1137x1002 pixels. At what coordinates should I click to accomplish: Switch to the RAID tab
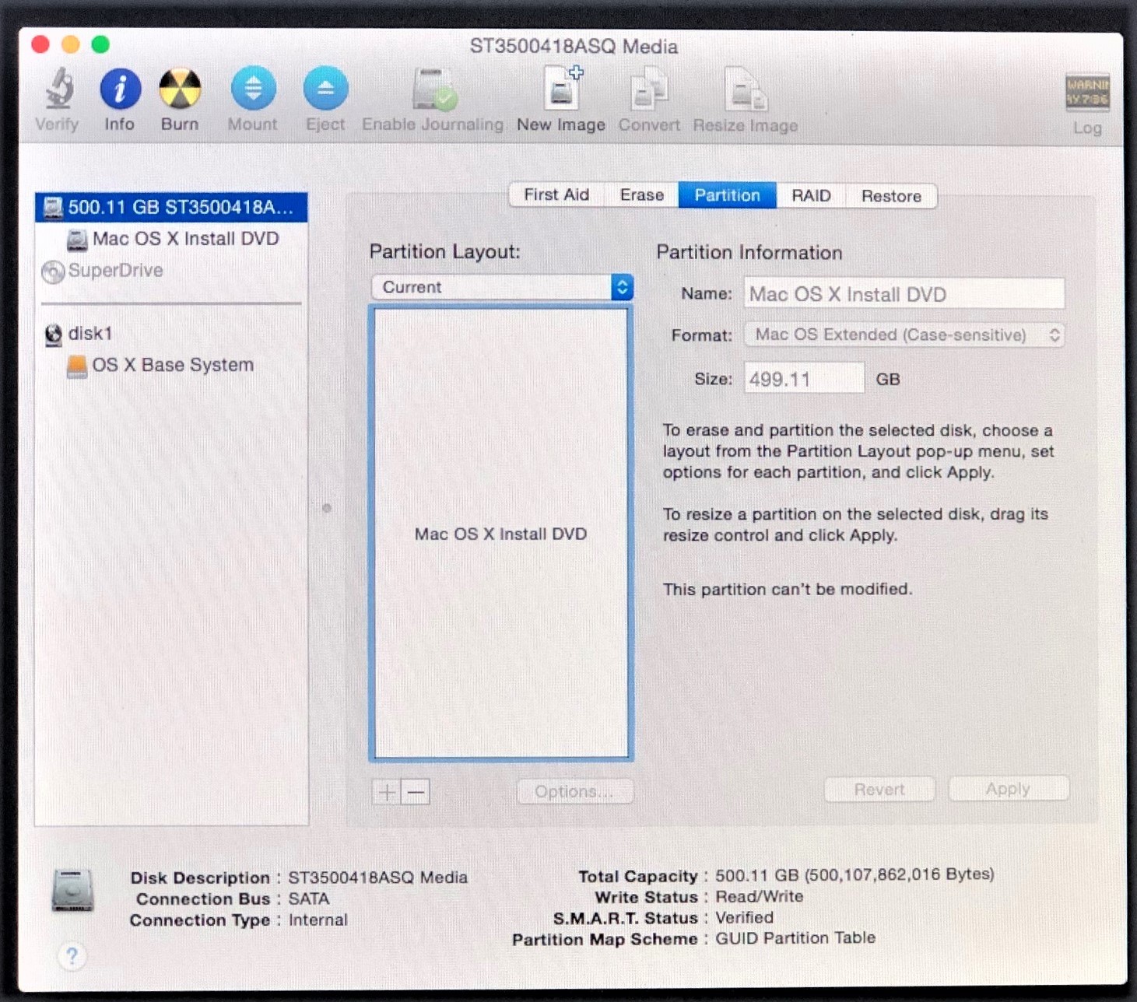point(812,195)
